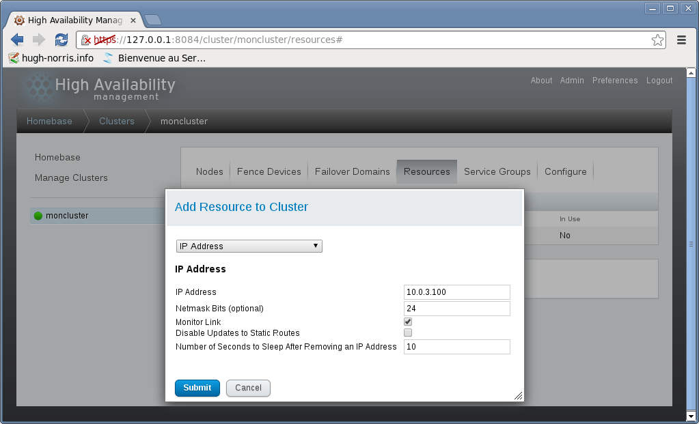Bookmark page with the star icon
The height and width of the screenshot is (424, 699).
657,40
